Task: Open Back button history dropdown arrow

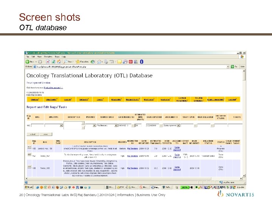Action: (36, 62)
